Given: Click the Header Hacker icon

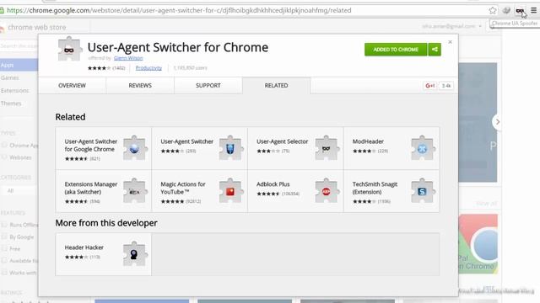Looking at the screenshot, I should click(x=135, y=254).
